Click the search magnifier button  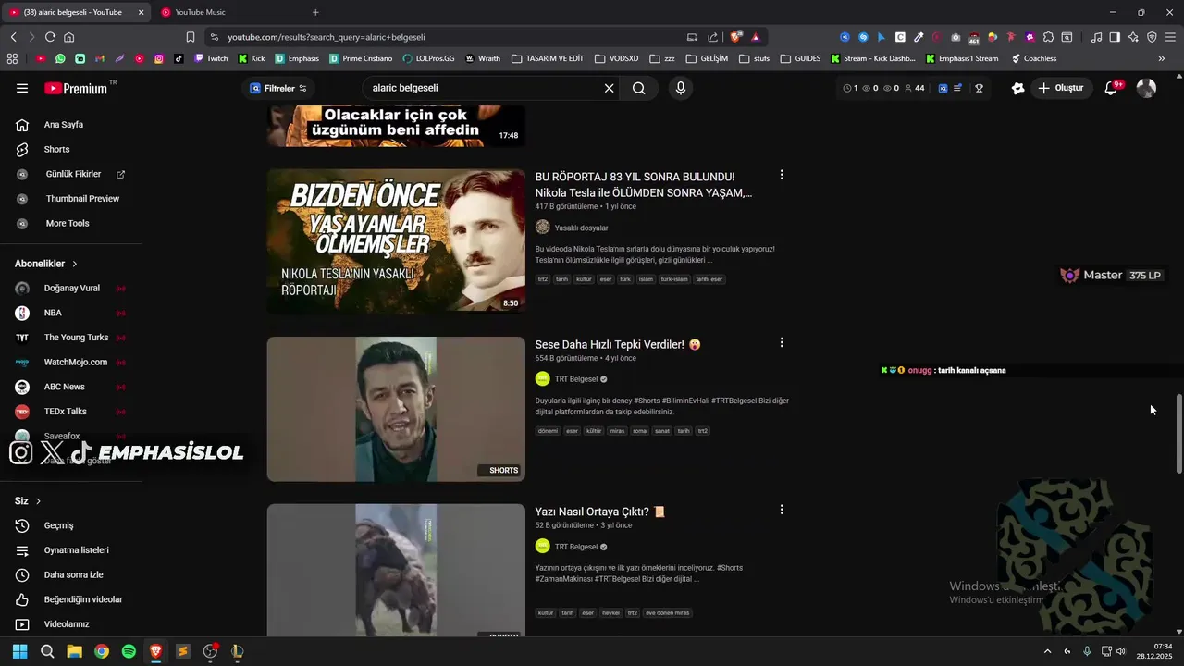(638, 88)
